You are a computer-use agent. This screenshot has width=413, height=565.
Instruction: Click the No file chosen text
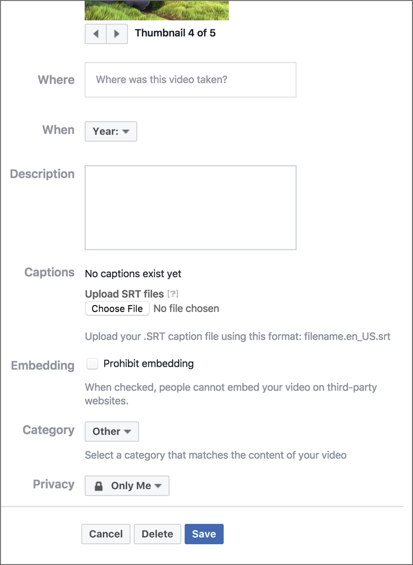pos(186,309)
